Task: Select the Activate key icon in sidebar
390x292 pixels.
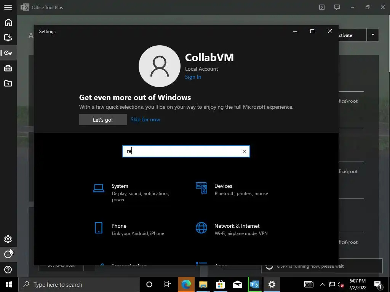Action: pos(8,53)
